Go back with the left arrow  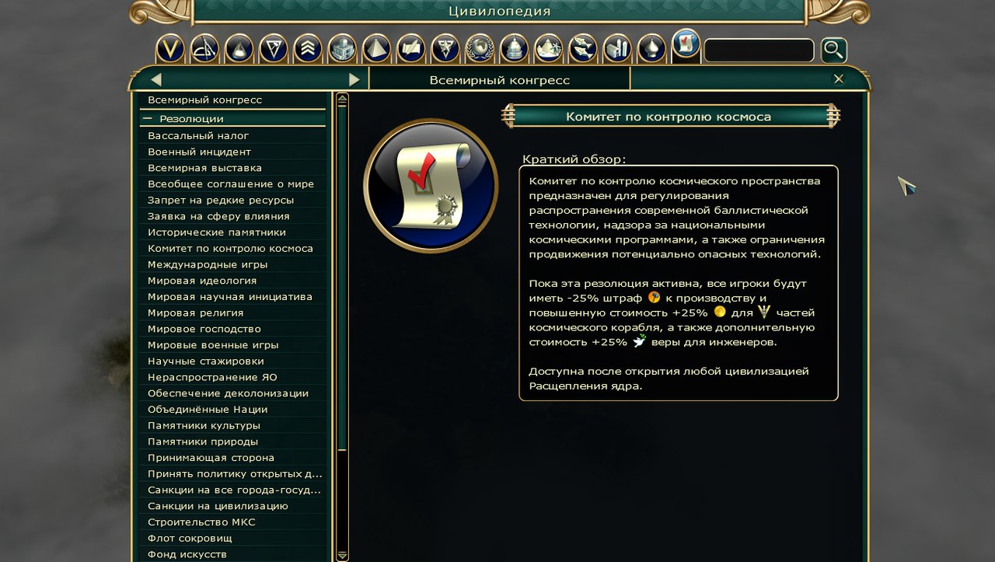click(x=156, y=79)
